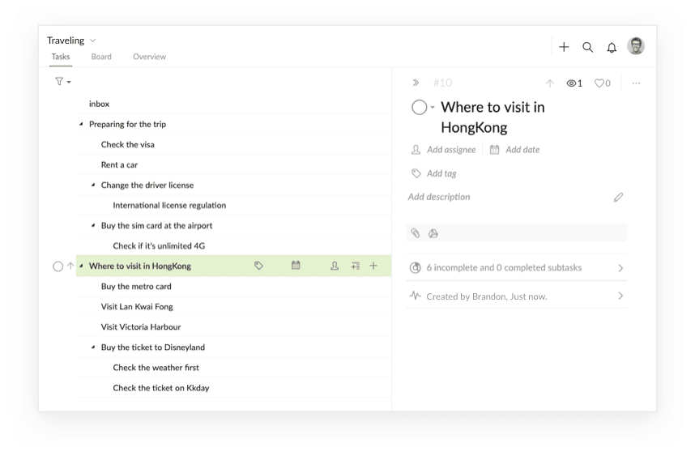The height and width of the screenshot is (456, 695).
Task: Select Check if it's unlimited 4G
Action: 233,246
